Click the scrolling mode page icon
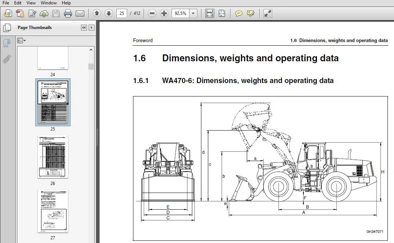 210,13
